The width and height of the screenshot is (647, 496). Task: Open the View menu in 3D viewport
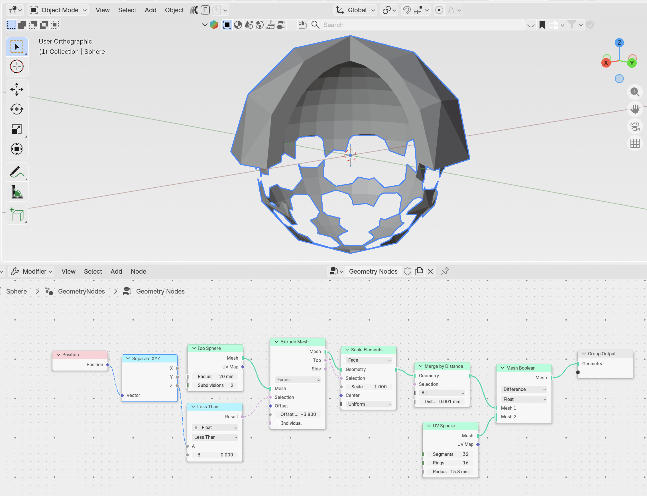103,10
